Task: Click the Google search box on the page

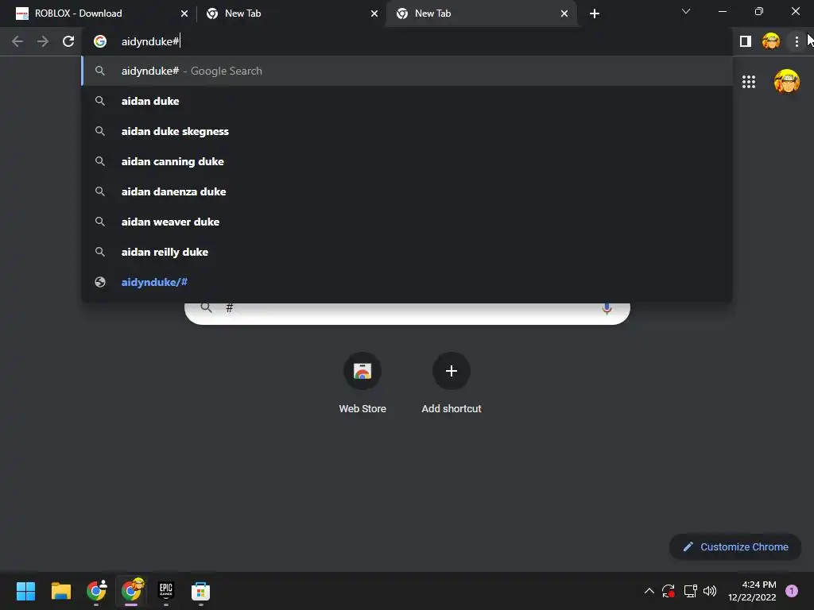Action: pos(407,312)
